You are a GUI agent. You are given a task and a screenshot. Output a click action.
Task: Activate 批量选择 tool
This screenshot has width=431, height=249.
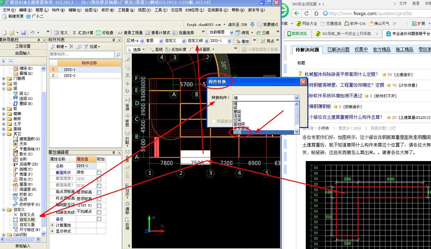pos(184,33)
